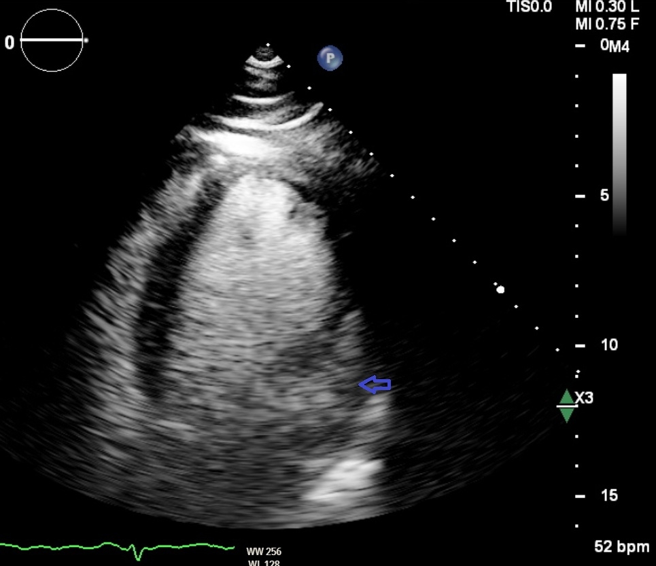The height and width of the screenshot is (566, 656).
Task: Click the 15 cm depth scale marker
Action: pos(609,495)
